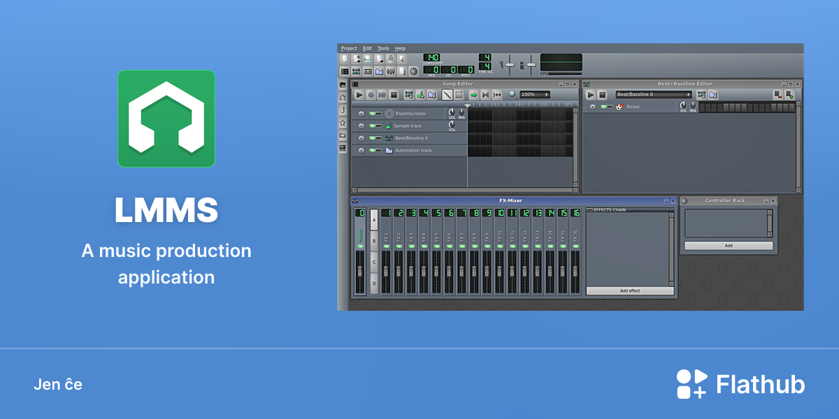Stop playback in the Song-Editor
The width and height of the screenshot is (839, 419).
394,95
